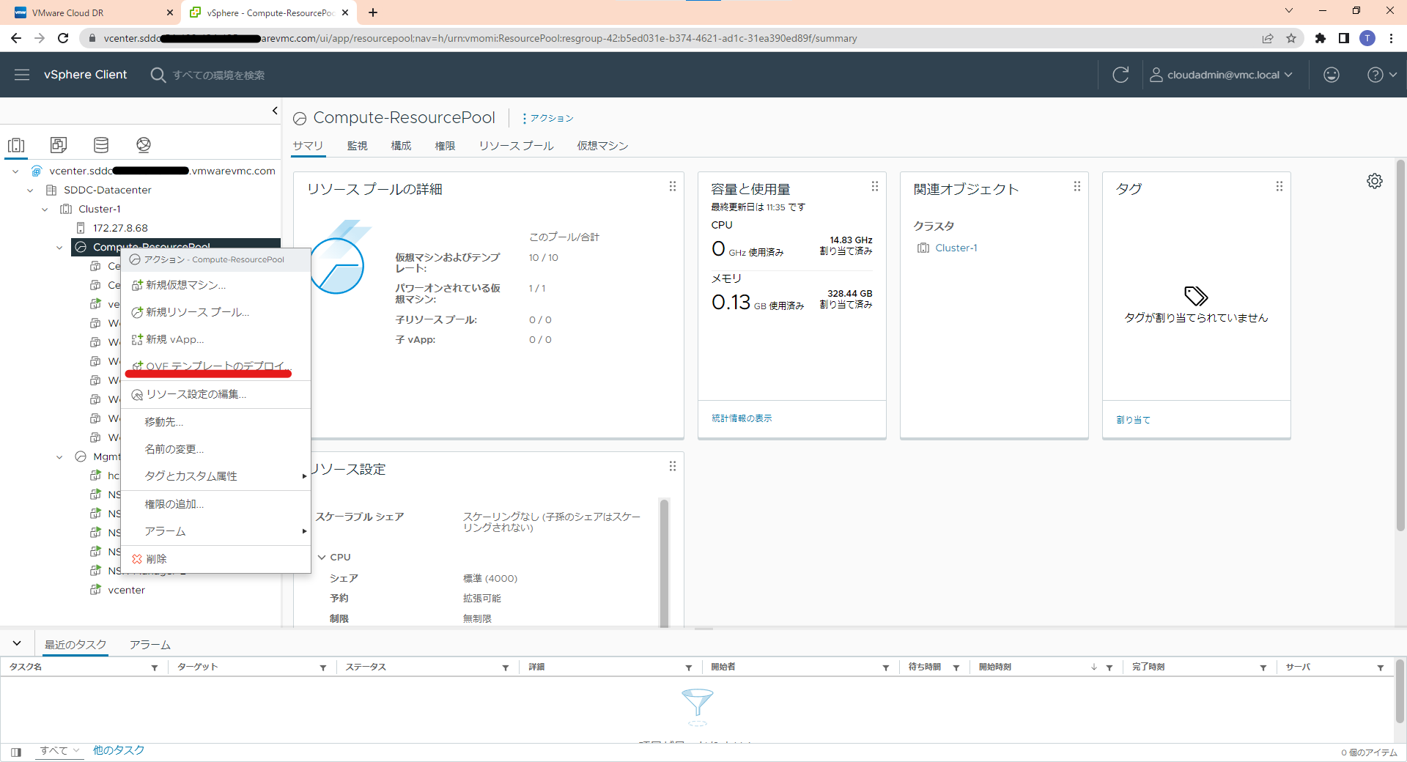Viewport: 1407px width, 762px height.
Task: Click the capacity and usage card drag handle
Action: tap(875, 187)
